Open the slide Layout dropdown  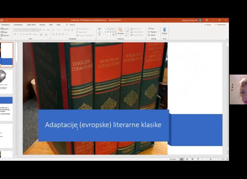pos(5,29)
